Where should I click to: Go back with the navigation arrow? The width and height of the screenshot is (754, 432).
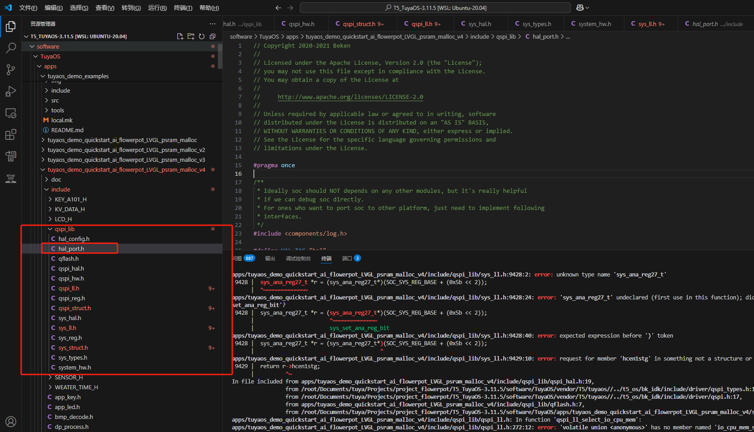coord(278,8)
